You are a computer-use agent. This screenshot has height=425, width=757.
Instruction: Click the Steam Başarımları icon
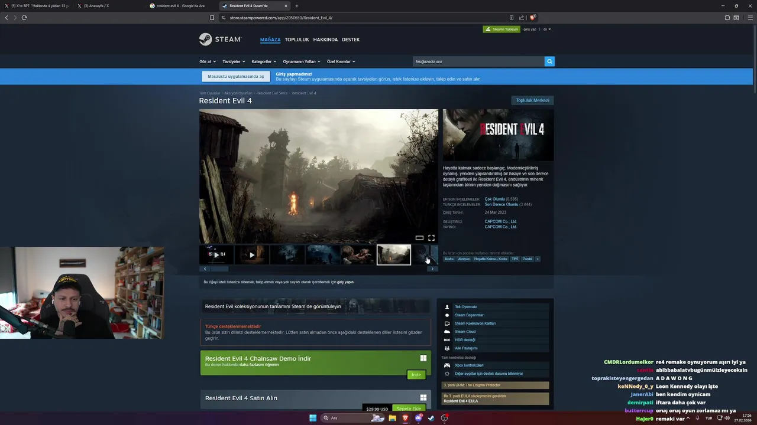tap(447, 315)
